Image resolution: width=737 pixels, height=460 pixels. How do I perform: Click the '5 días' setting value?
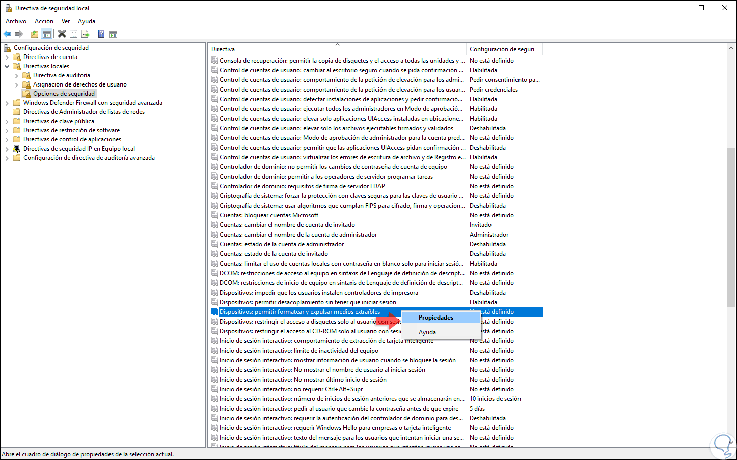pos(477,409)
